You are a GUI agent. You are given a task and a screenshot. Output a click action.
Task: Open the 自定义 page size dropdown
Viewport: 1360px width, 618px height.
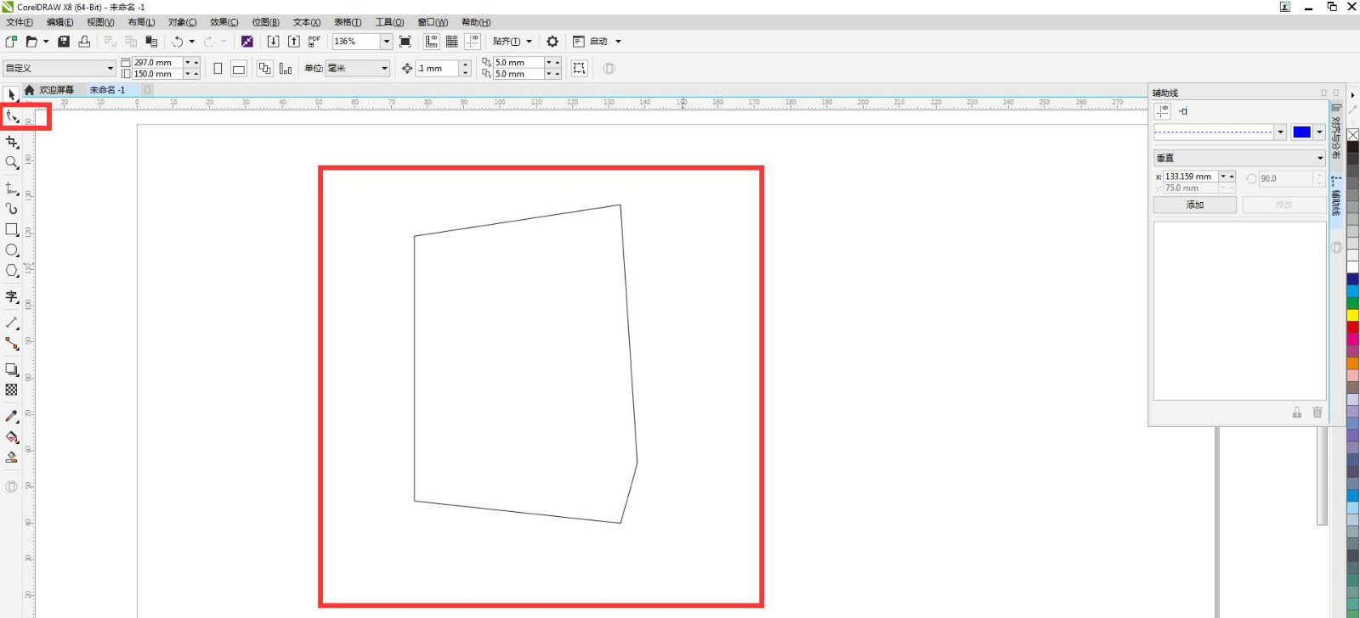(x=110, y=69)
